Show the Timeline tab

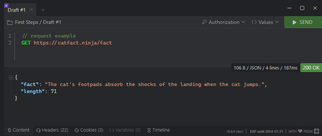point(158,130)
